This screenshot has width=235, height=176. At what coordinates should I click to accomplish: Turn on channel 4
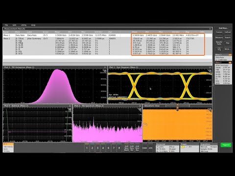point(103,148)
